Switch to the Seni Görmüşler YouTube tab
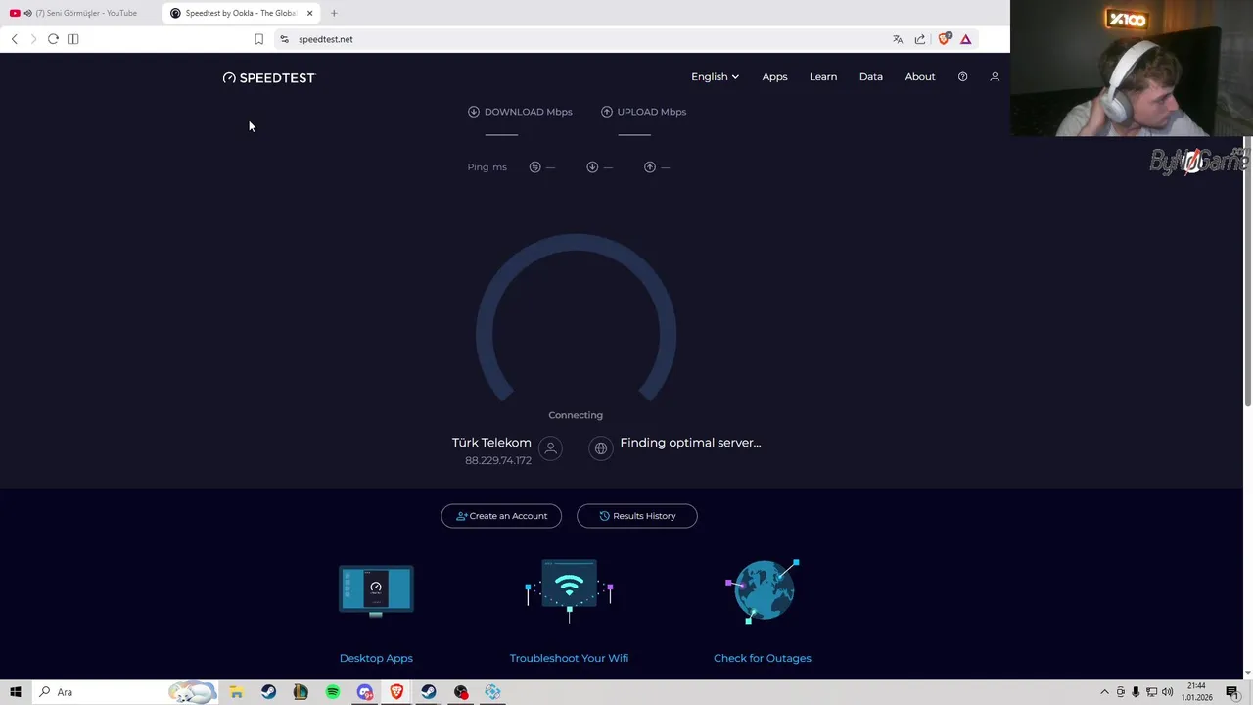Screen dimensions: 1253x705 pos(80,13)
